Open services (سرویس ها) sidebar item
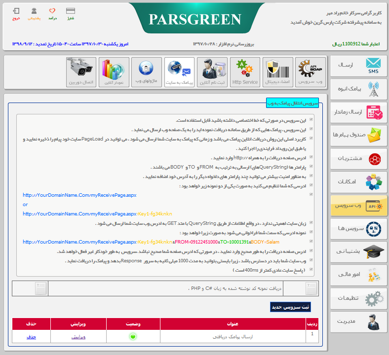Image resolution: width=389 pixels, height=355 pixels. [359, 229]
